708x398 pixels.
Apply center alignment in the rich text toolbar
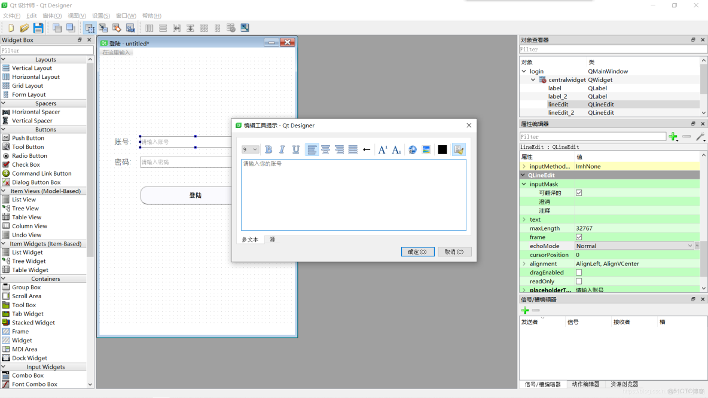[325, 149]
